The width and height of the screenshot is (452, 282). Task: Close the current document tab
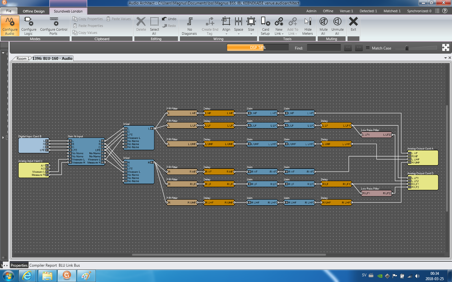click(x=449, y=58)
